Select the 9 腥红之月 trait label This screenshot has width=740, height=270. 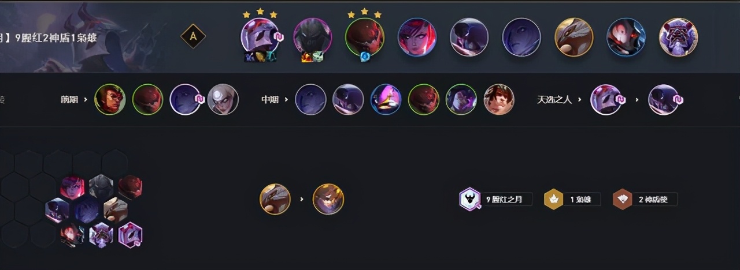(504, 200)
